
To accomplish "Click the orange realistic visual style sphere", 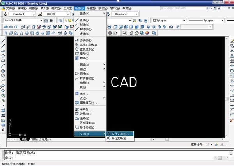I will click(147, 33).
